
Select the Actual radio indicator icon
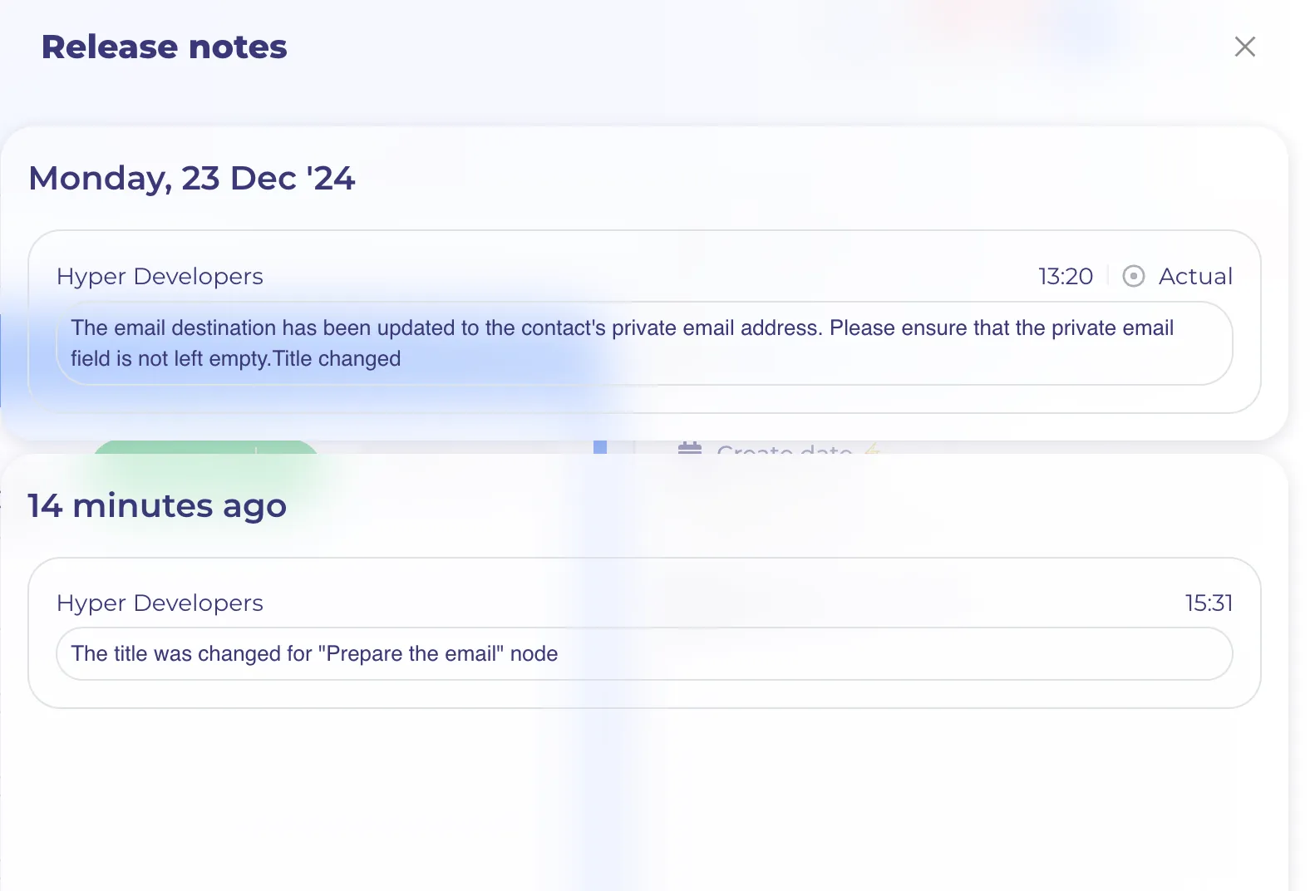click(x=1133, y=276)
